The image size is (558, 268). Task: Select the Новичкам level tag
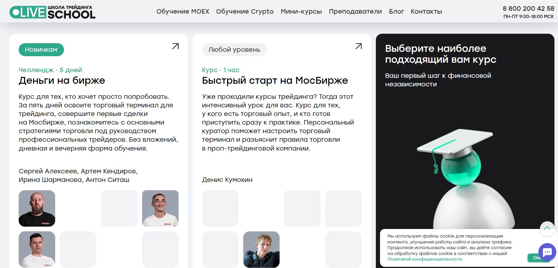[x=41, y=50]
